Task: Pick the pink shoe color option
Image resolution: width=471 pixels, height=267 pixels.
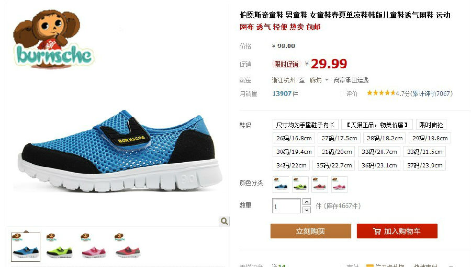Action: [x=339, y=184]
